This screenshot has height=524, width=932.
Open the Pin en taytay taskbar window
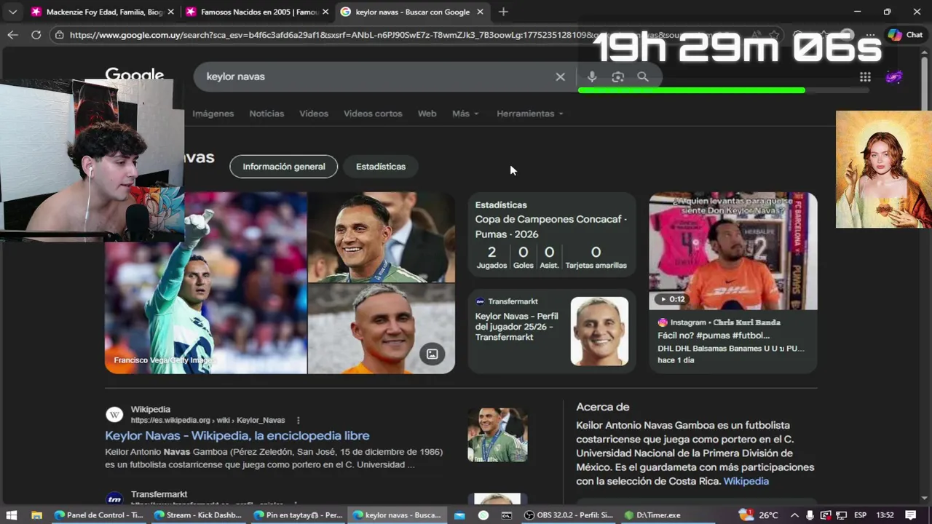tap(298, 515)
